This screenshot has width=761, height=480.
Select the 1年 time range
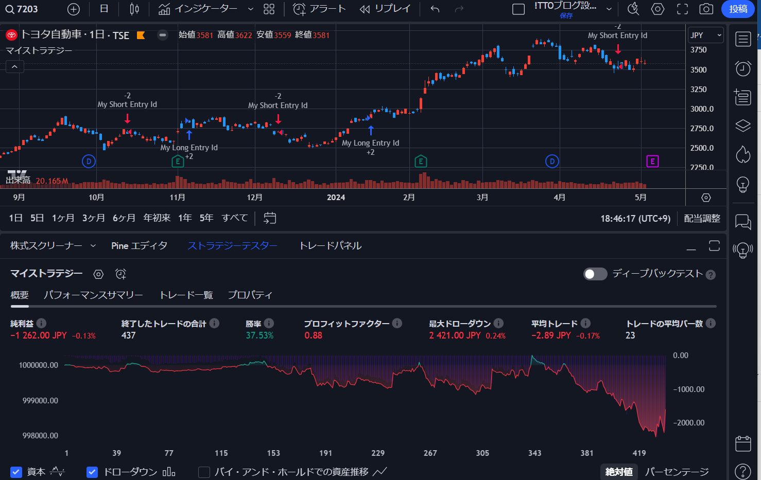coord(184,218)
